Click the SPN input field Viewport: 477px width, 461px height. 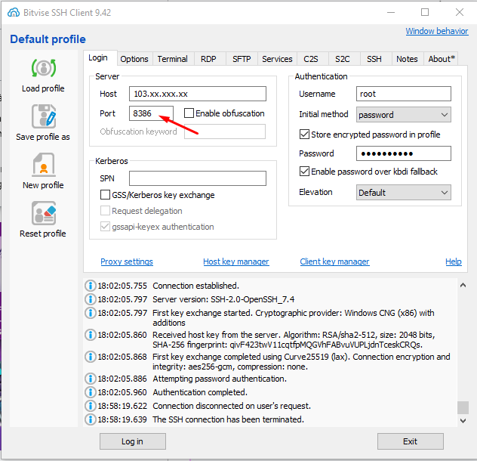[x=198, y=178]
